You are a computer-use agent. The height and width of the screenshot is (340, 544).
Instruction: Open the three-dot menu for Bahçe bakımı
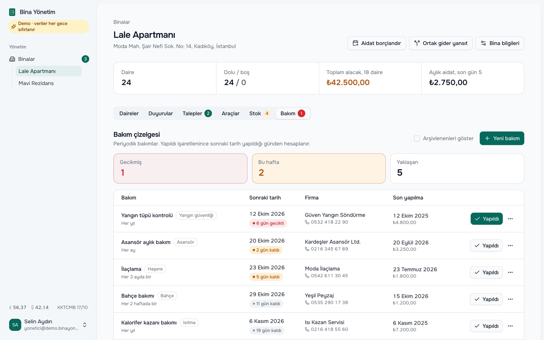coord(510,299)
